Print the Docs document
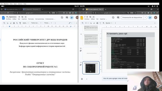Screen dimensions: 162x91 point(14,23)
